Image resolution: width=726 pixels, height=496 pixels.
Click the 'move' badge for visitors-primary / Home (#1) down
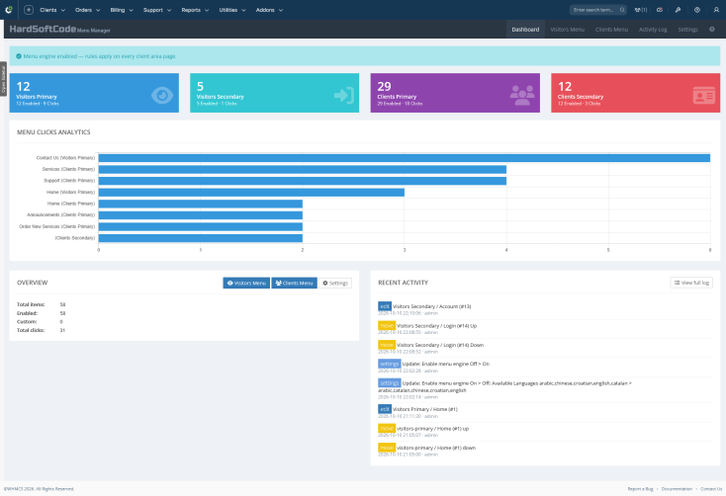(387, 448)
